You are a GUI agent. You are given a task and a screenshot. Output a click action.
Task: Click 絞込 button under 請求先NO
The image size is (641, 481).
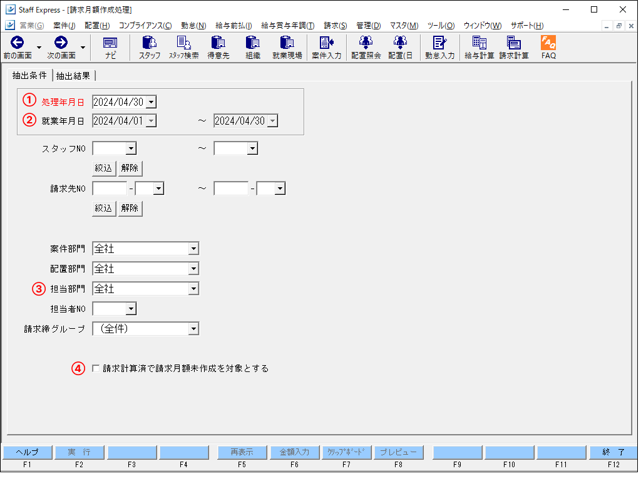pyautogui.click(x=103, y=208)
